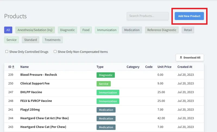The height and width of the screenshot is (132, 217).
Task: Click the Unit Price column header
Action: pos(164,67)
